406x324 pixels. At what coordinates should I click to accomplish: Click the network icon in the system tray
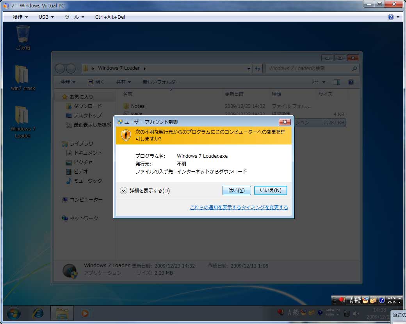346,313
